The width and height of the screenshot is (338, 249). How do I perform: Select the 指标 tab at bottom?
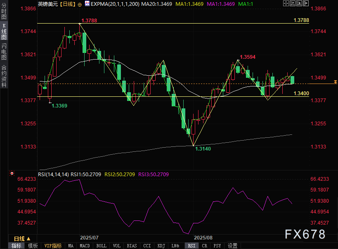17,246
